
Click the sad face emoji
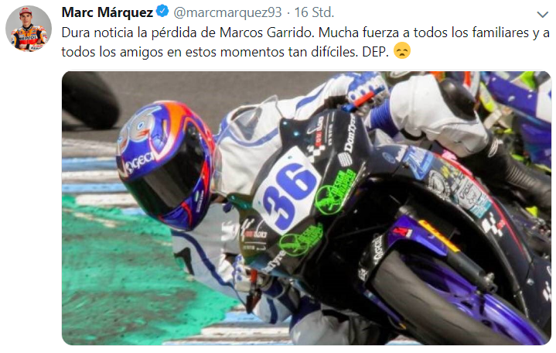(x=402, y=51)
